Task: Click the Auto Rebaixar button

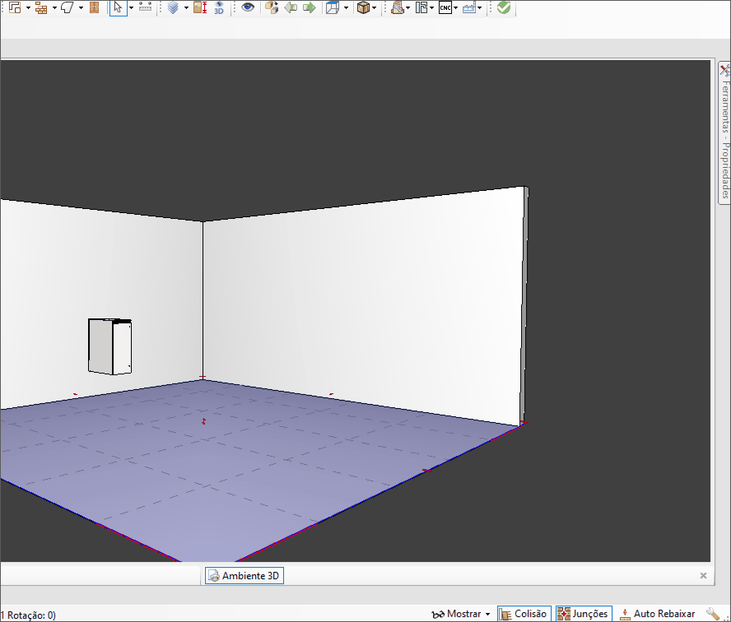Action: tap(658, 614)
